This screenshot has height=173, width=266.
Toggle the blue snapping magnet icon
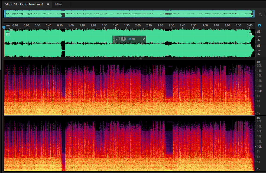[x=259, y=26]
